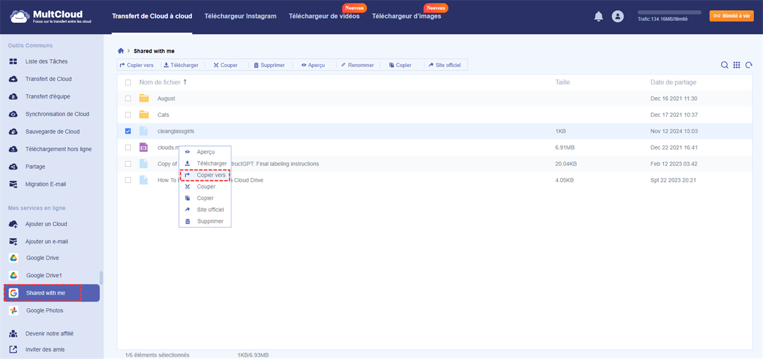The width and height of the screenshot is (763, 359).
Task: Check the 20.04KB file's checkbox
Action: point(128,163)
